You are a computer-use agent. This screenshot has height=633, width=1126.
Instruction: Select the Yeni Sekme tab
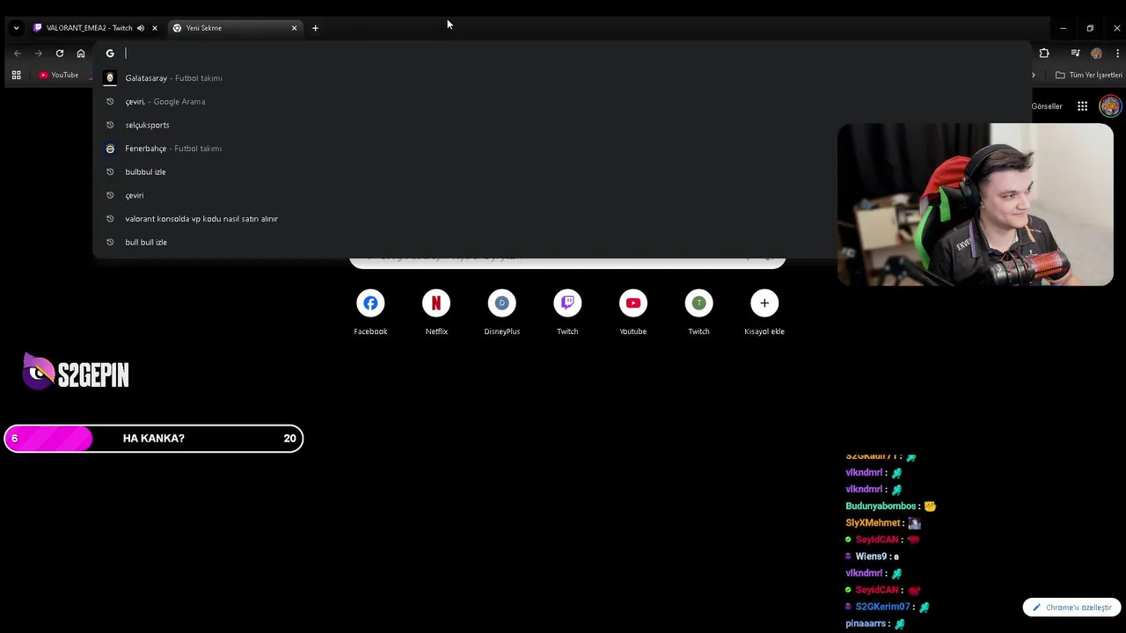tap(235, 28)
